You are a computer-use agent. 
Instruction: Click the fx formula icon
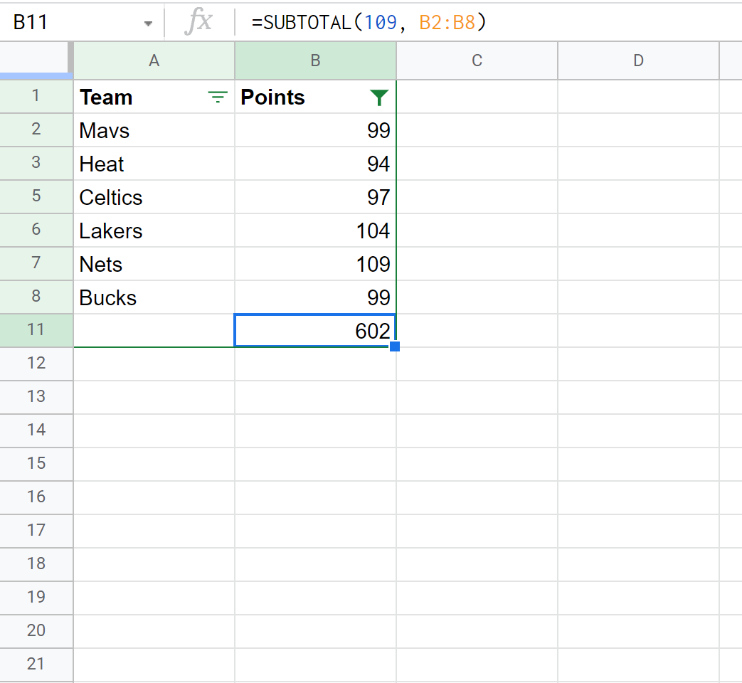click(x=199, y=21)
